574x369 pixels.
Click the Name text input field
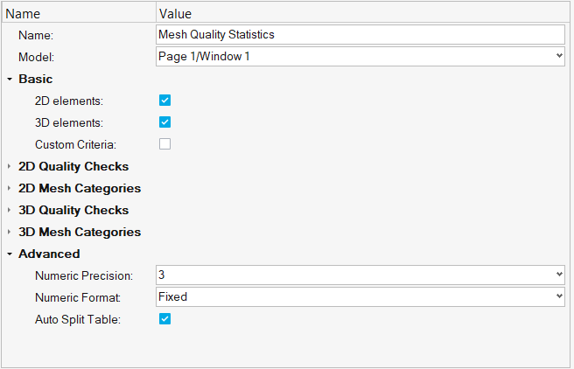point(360,34)
